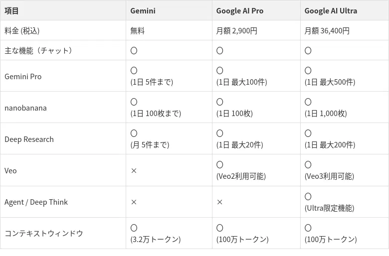Image resolution: width=389 pixels, height=256 pixels.
Task: Click the cross mark for Google AI Pro Agent row
Action: [219, 202]
